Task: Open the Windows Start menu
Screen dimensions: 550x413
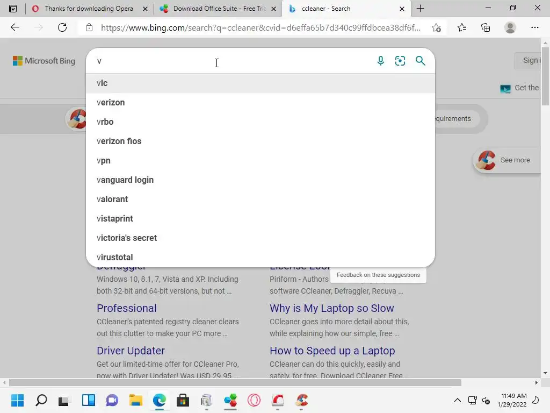Action: coord(17,400)
